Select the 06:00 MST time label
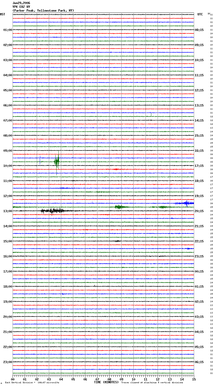This screenshot has width=214, height=386. (x=8, y=105)
